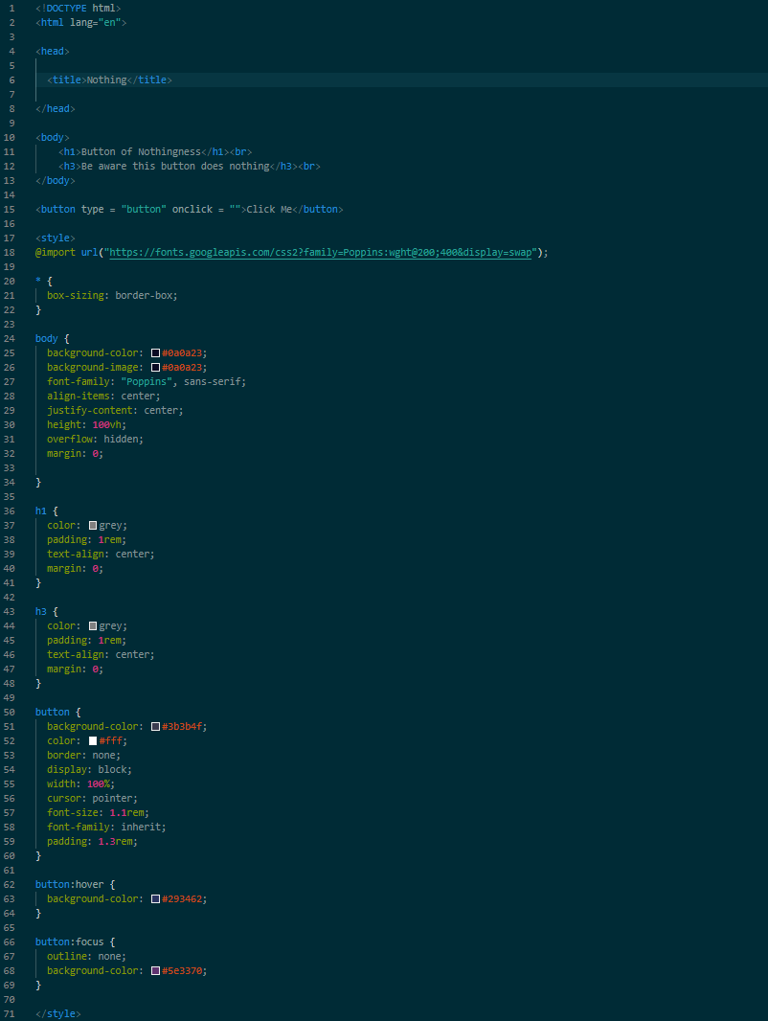The image size is (768, 1021).
Task: Click the white #fff color swatch
Action: 93,740
